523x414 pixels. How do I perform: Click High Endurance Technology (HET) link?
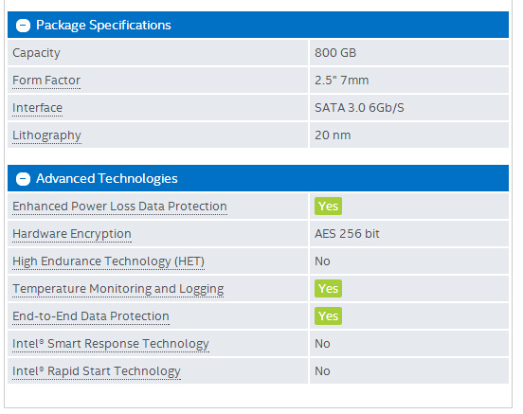point(108,261)
